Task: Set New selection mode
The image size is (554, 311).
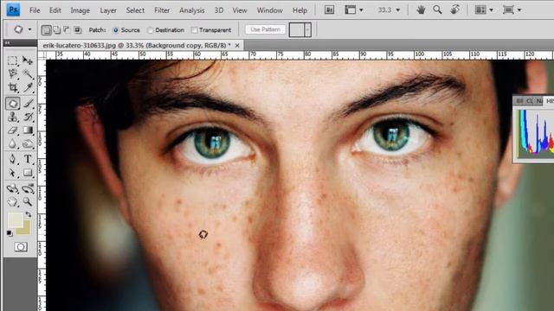Action: point(46,30)
